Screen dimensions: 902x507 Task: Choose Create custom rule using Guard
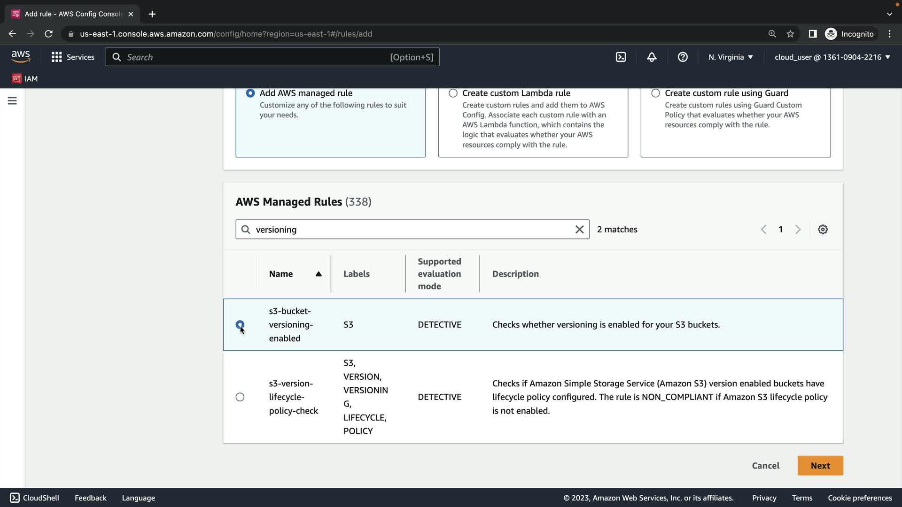pyautogui.click(x=655, y=93)
